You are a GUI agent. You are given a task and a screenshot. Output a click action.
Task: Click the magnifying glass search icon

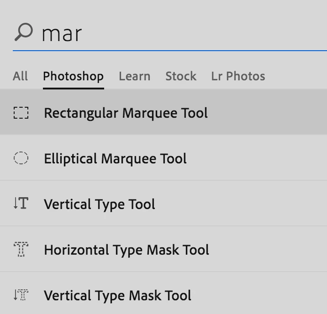pyautogui.click(x=23, y=32)
